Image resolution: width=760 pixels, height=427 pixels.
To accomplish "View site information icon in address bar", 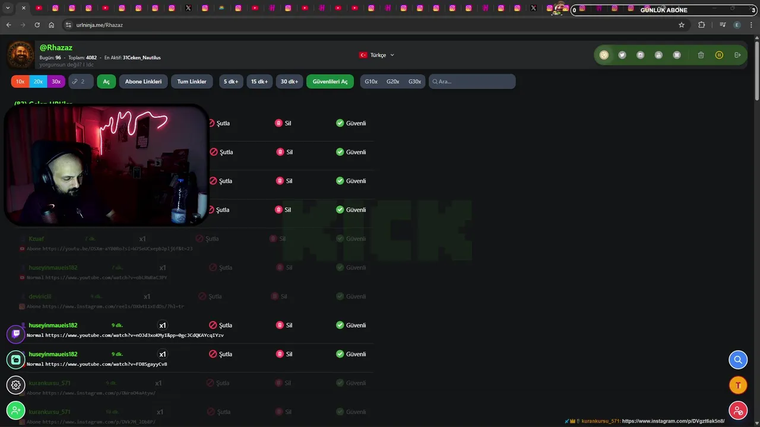I will click(68, 25).
